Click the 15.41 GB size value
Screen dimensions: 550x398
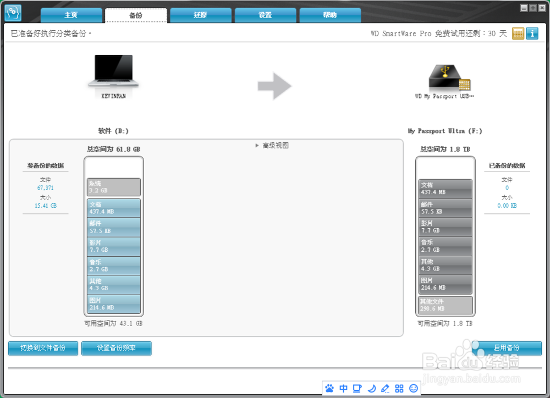click(46, 206)
